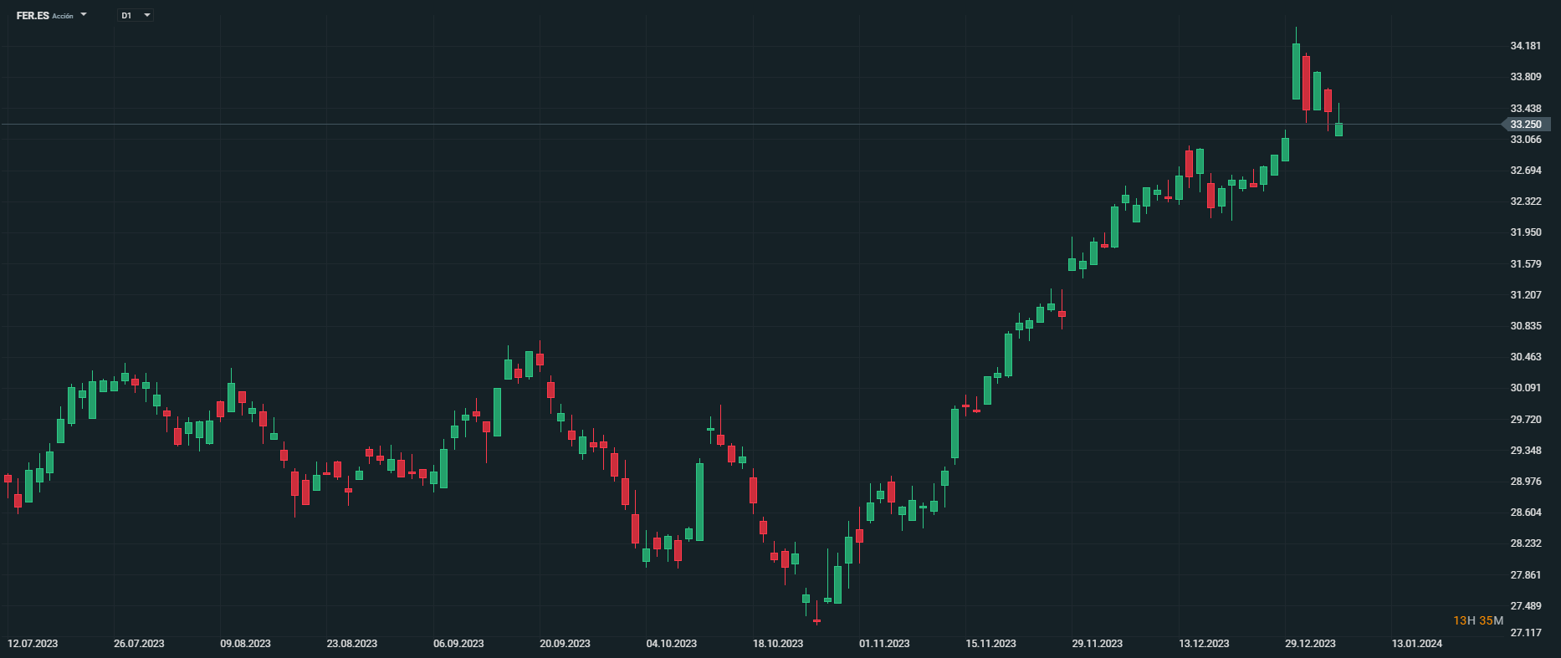Viewport: 1561px width, 658px height.
Task: Click the 15.11.2023 date on time axis
Action: 990,644
